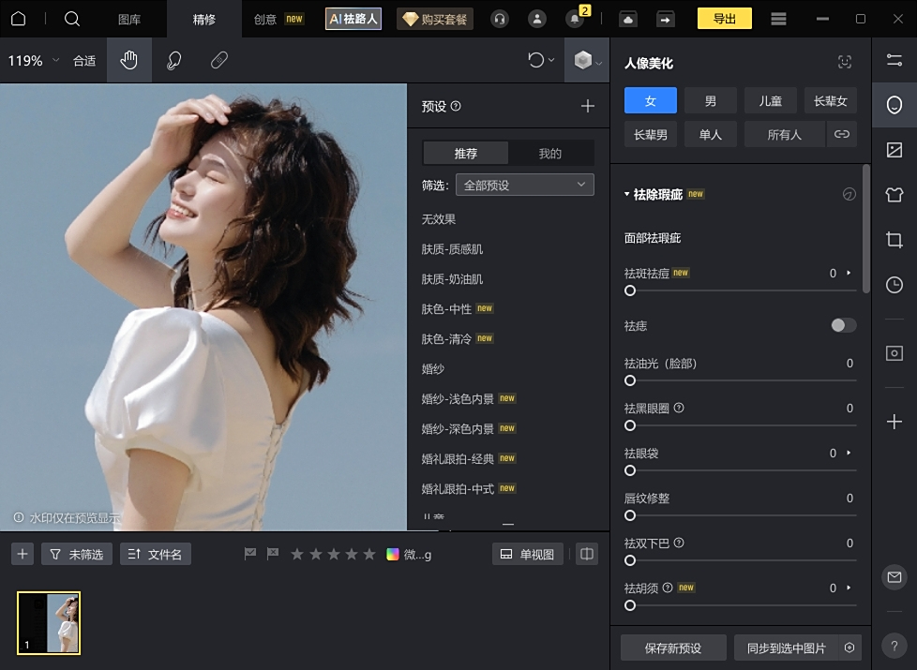917x670 pixels.
Task: Open the face beautify panel in right sidebar
Action: 894,105
